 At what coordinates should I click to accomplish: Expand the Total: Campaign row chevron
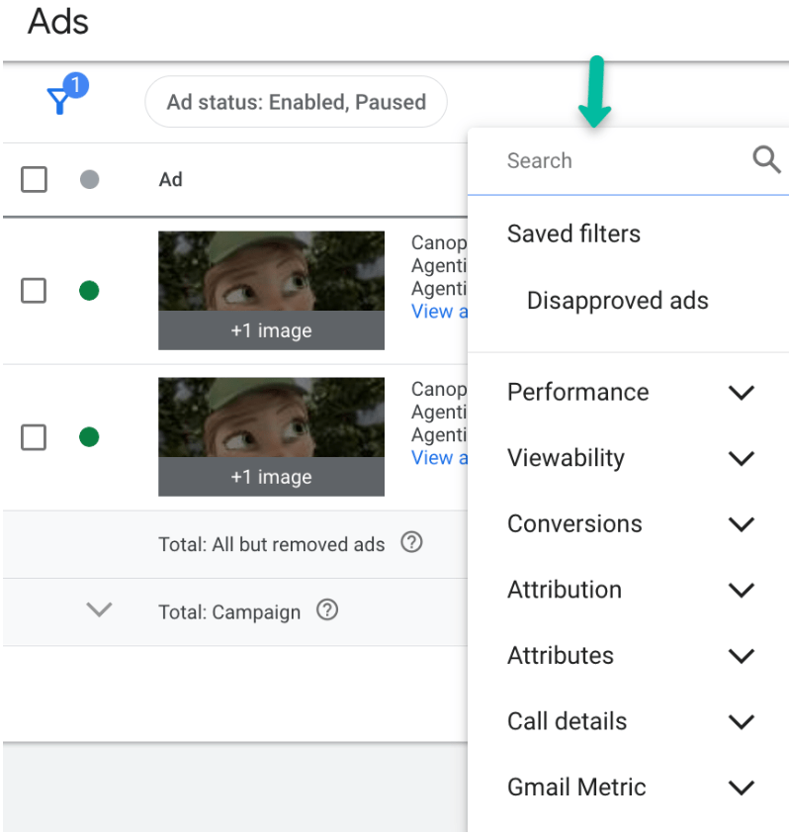pyautogui.click(x=99, y=610)
